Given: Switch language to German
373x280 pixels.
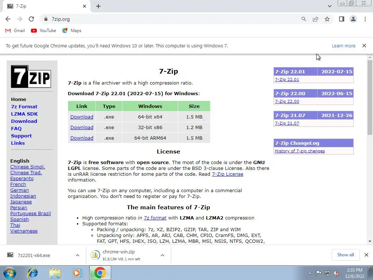Looking at the screenshot, I should [x=20, y=190].
